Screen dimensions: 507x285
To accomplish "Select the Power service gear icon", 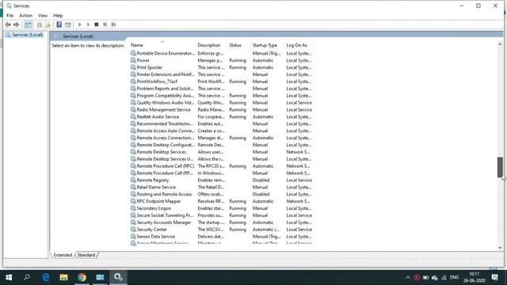I will coord(133,60).
